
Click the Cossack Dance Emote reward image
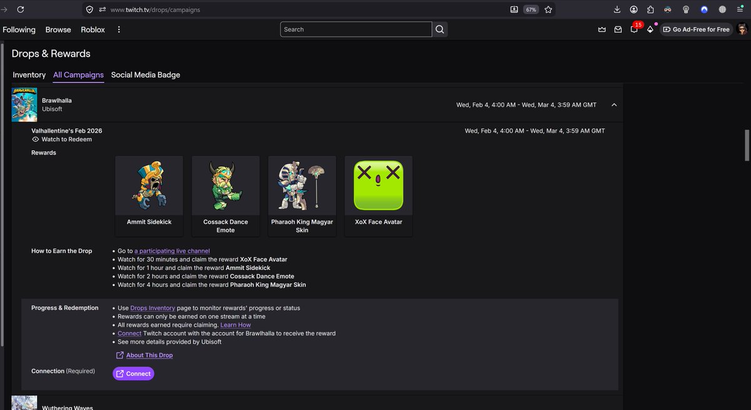225,185
